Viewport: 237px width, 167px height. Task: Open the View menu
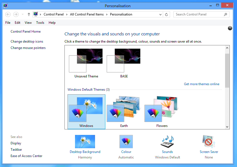[28, 23]
